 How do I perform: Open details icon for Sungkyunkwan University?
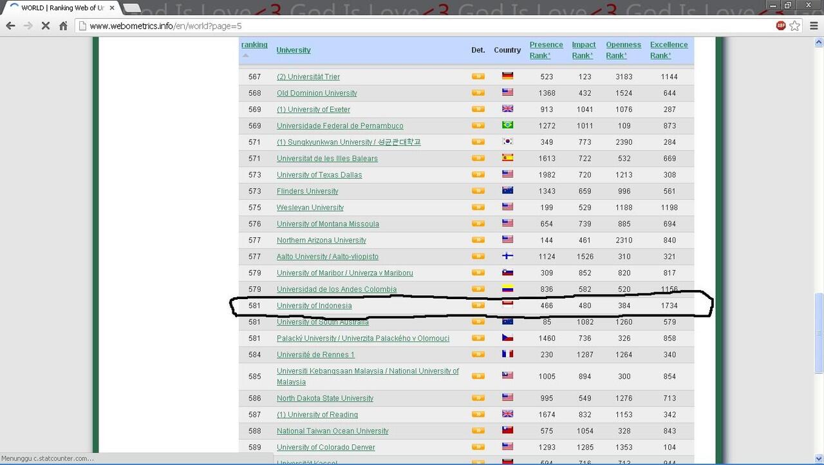[478, 141]
